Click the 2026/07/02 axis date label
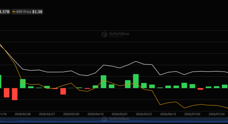The width and height of the screenshot is (228, 124). (192, 114)
